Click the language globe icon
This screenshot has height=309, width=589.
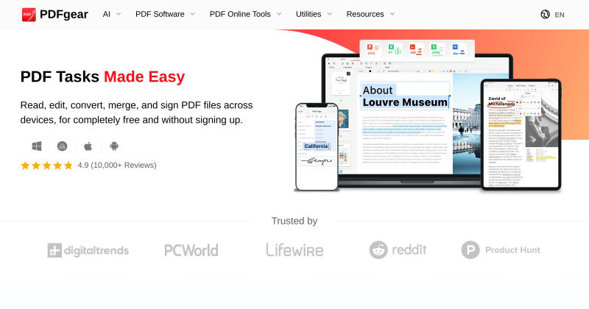coord(545,15)
